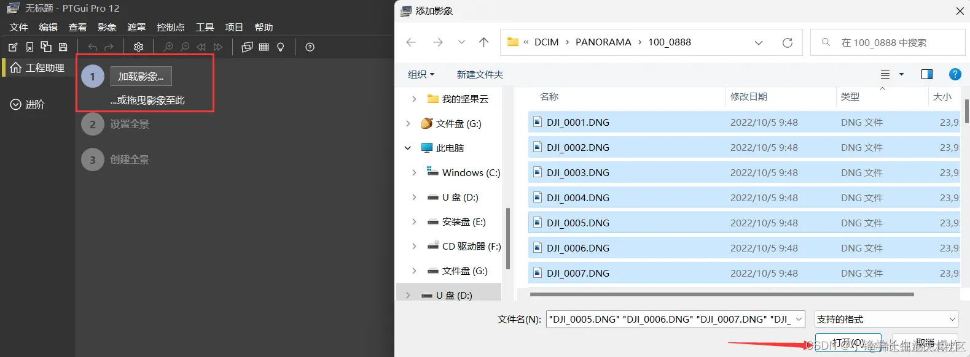970x357 pixels.
Task: Open PTGui options via the gear icon
Action: click(139, 47)
